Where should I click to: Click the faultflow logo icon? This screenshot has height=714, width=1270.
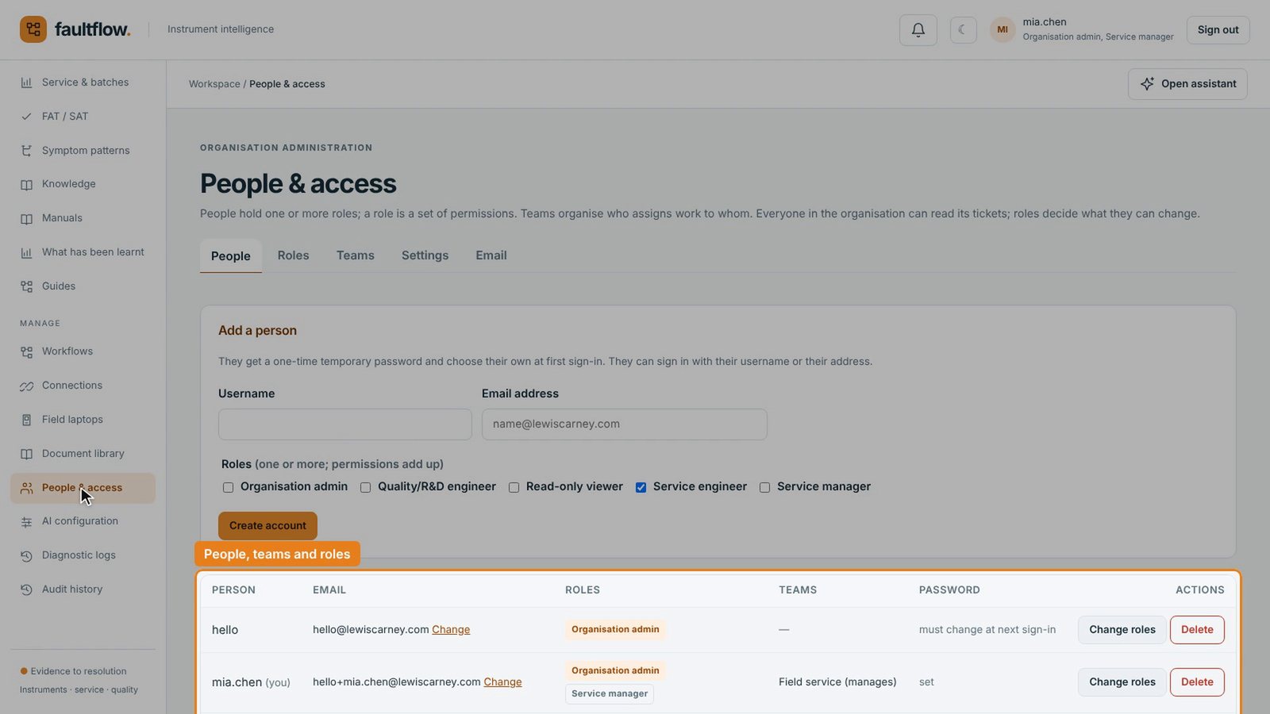click(33, 29)
